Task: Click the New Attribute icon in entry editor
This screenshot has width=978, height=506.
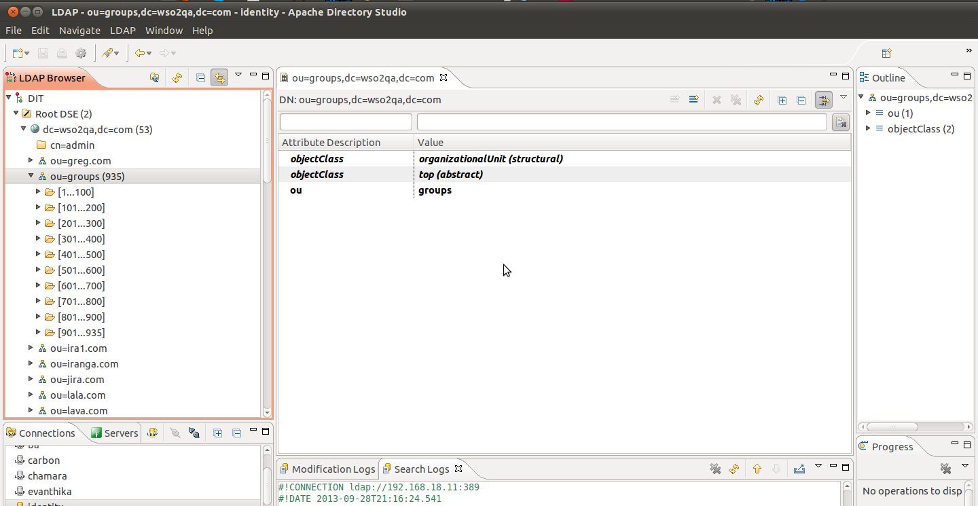Action: (693, 100)
